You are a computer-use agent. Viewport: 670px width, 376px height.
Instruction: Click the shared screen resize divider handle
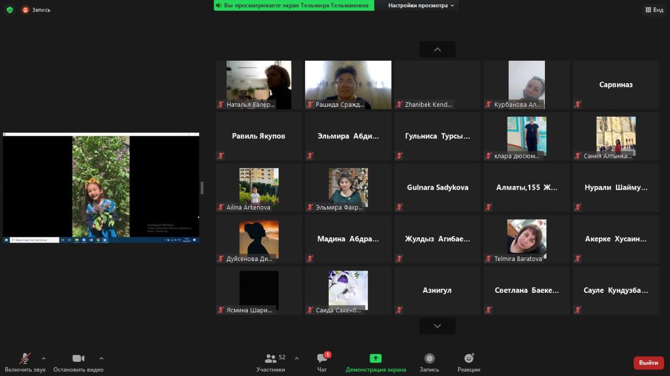pos(202,188)
